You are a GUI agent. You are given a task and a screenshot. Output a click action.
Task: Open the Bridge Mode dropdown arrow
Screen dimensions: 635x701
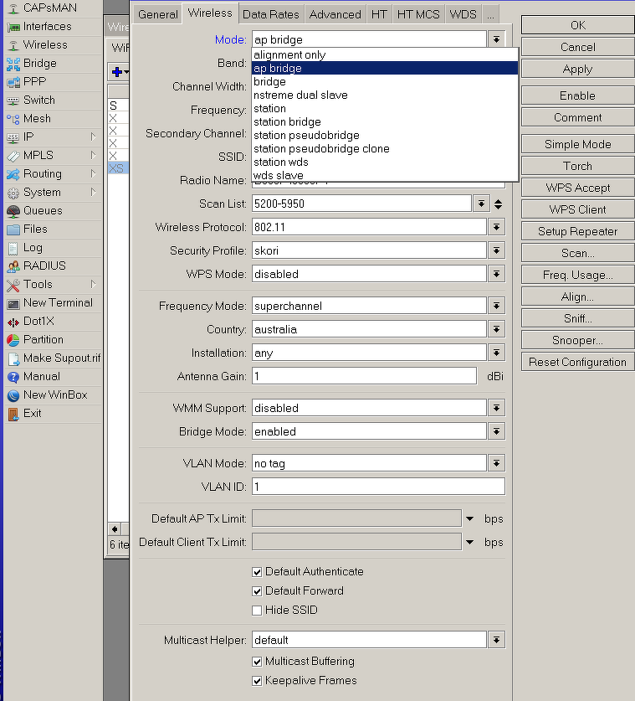pos(497,431)
